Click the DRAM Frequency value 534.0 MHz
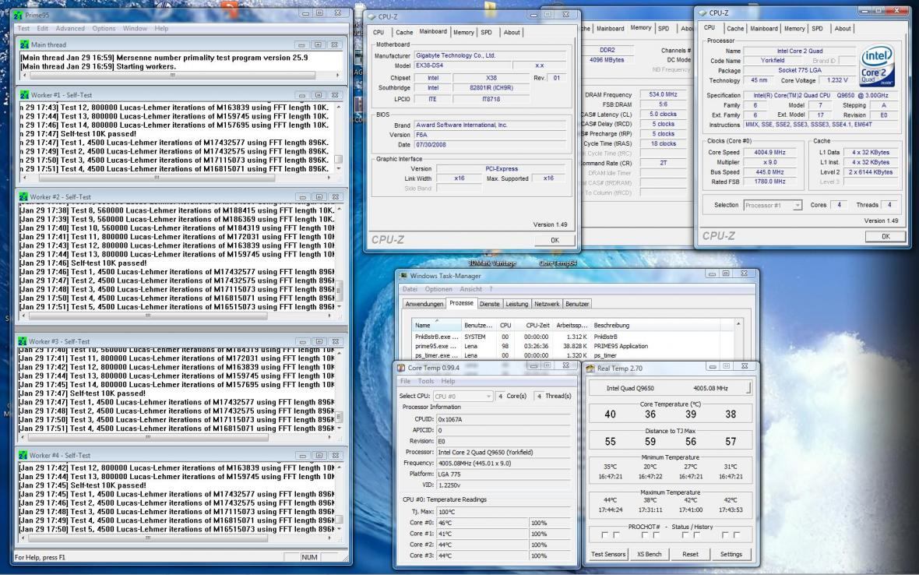The height and width of the screenshot is (575, 919). click(x=663, y=94)
